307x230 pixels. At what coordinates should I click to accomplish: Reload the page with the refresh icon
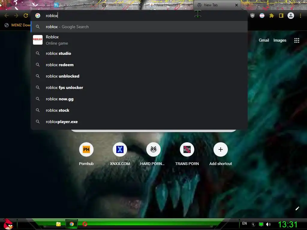26,16
